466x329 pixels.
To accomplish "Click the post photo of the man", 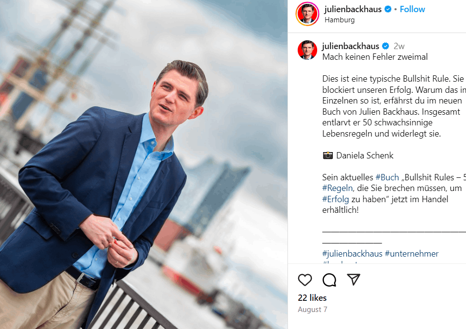I will tap(144, 164).
